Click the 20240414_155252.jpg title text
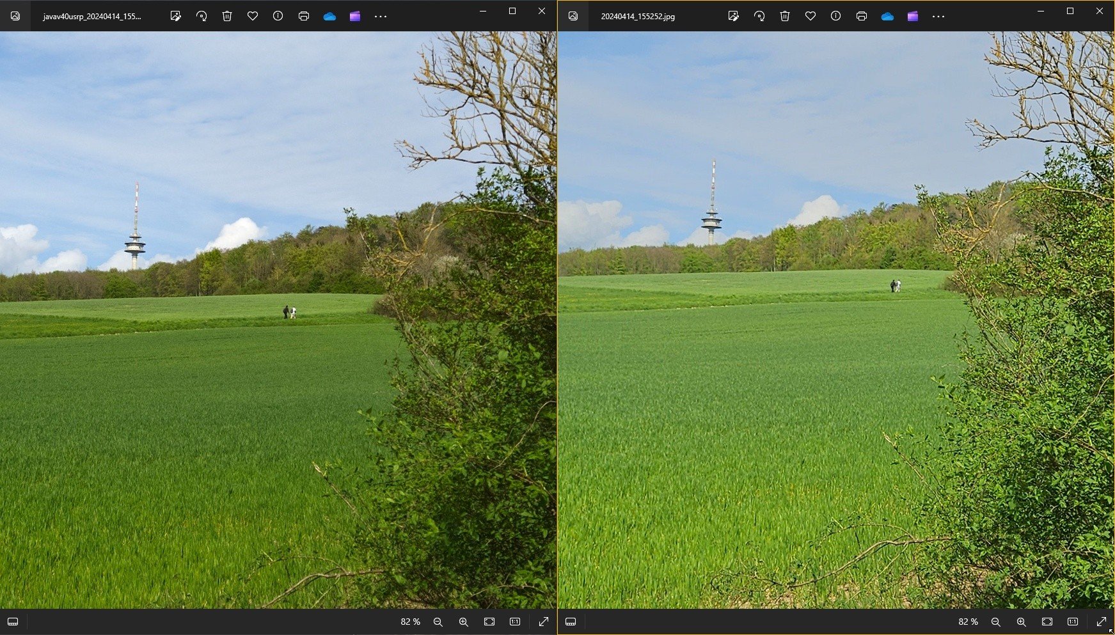The width and height of the screenshot is (1115, 635). pyautogui.click(x=638, y=17)
